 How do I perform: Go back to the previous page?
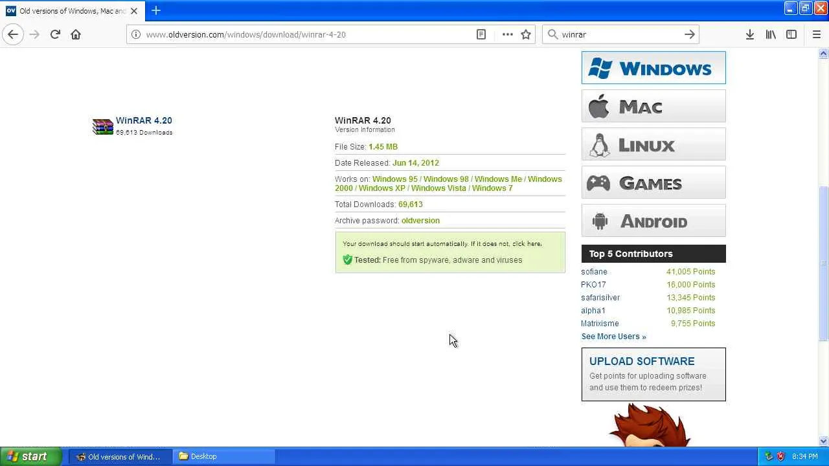coord(13,34)
